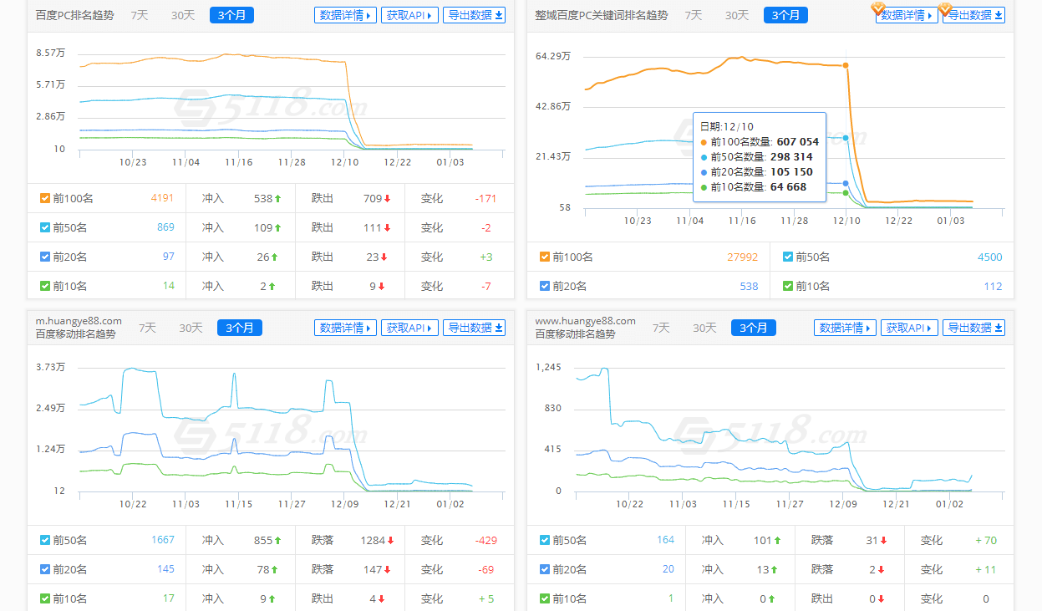Click the red down arrow next to 跌落 1284
Screen dimensions: 1042x611
tap(390, 541)
